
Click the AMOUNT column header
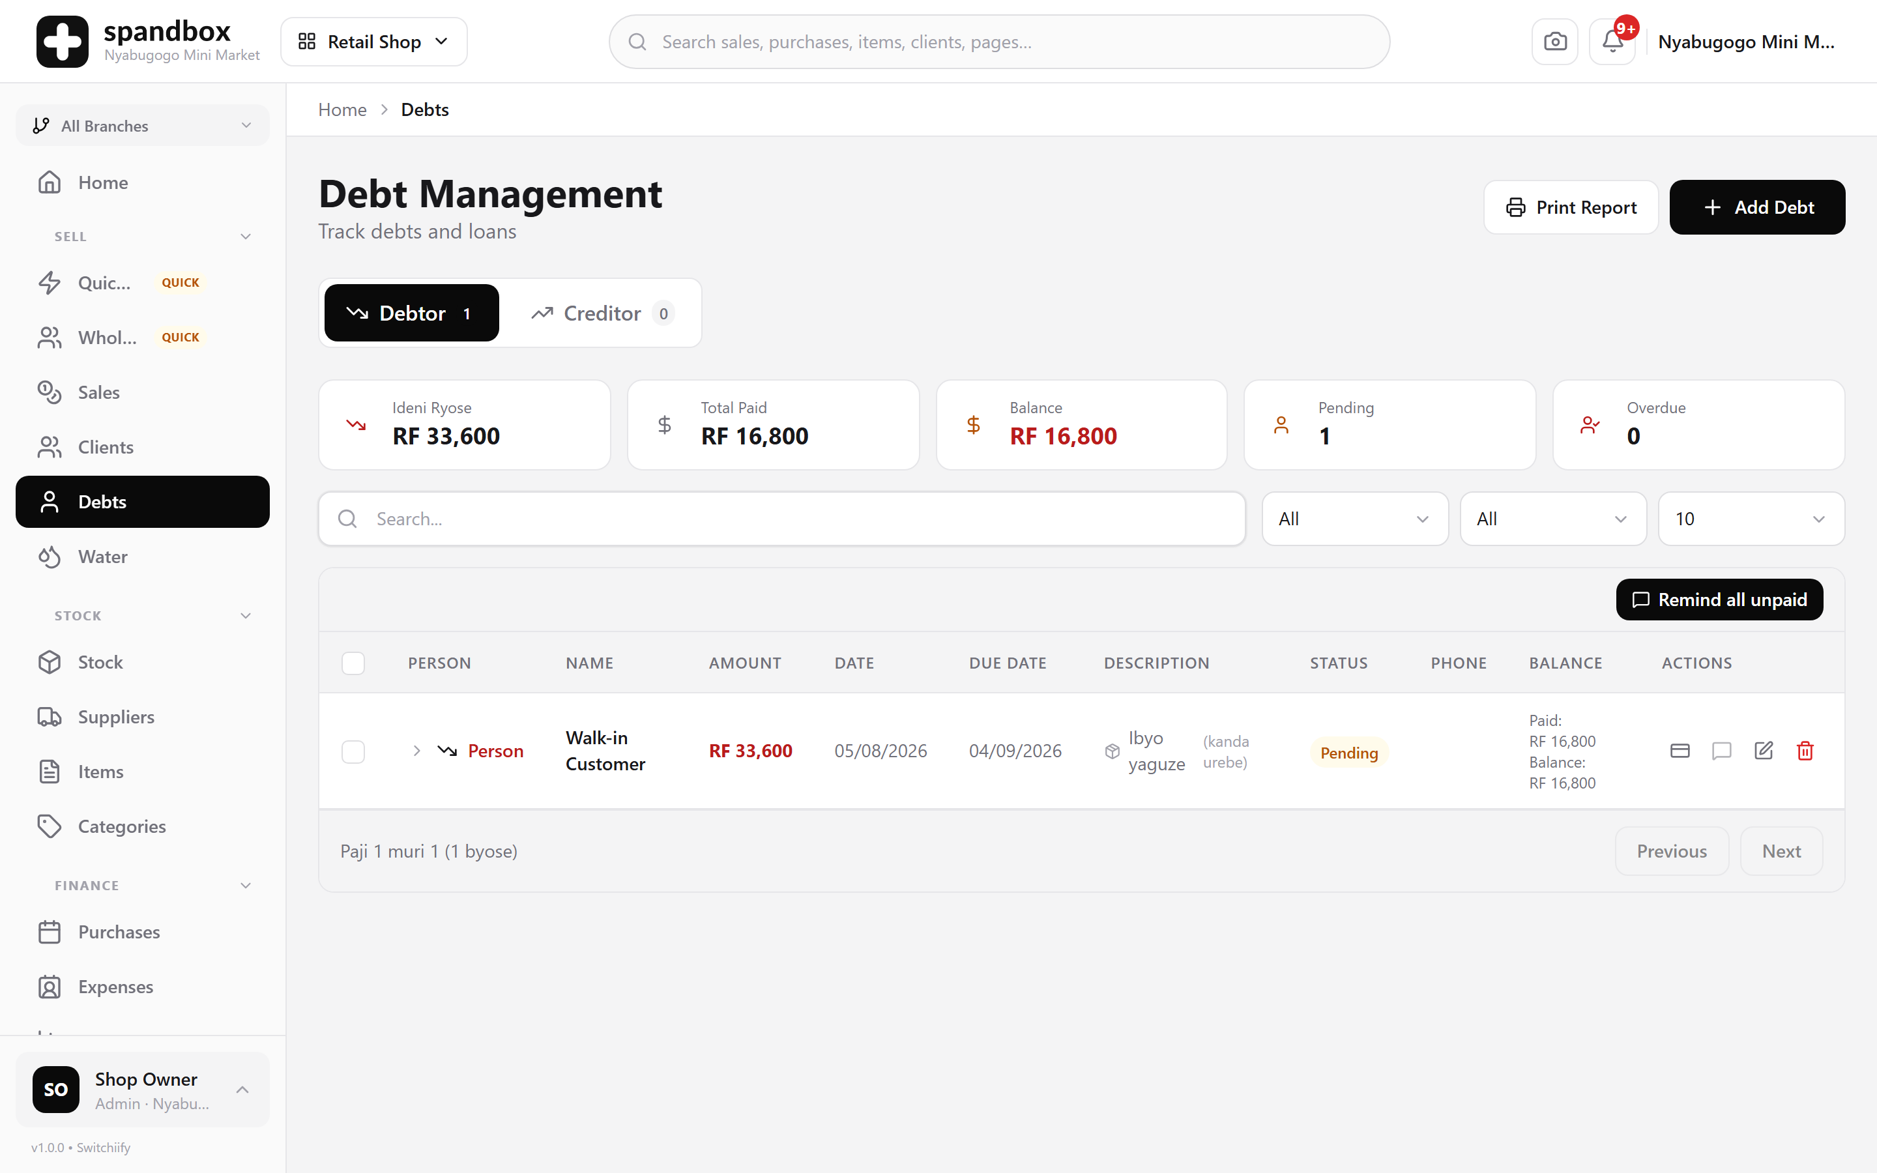[744, 663]
